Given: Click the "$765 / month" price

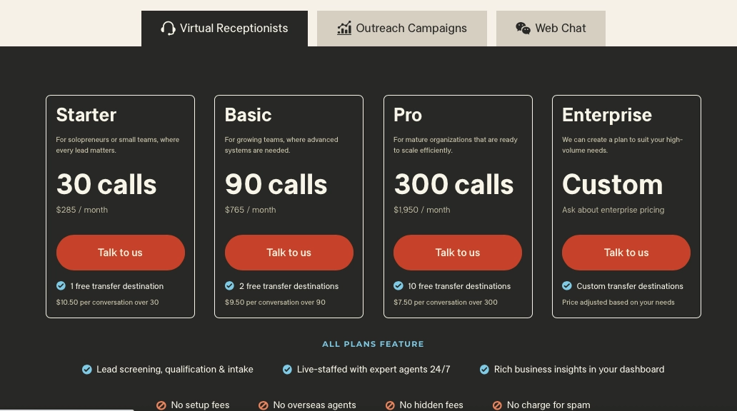Looking at the screenshot, I should (x=250, y=210).
